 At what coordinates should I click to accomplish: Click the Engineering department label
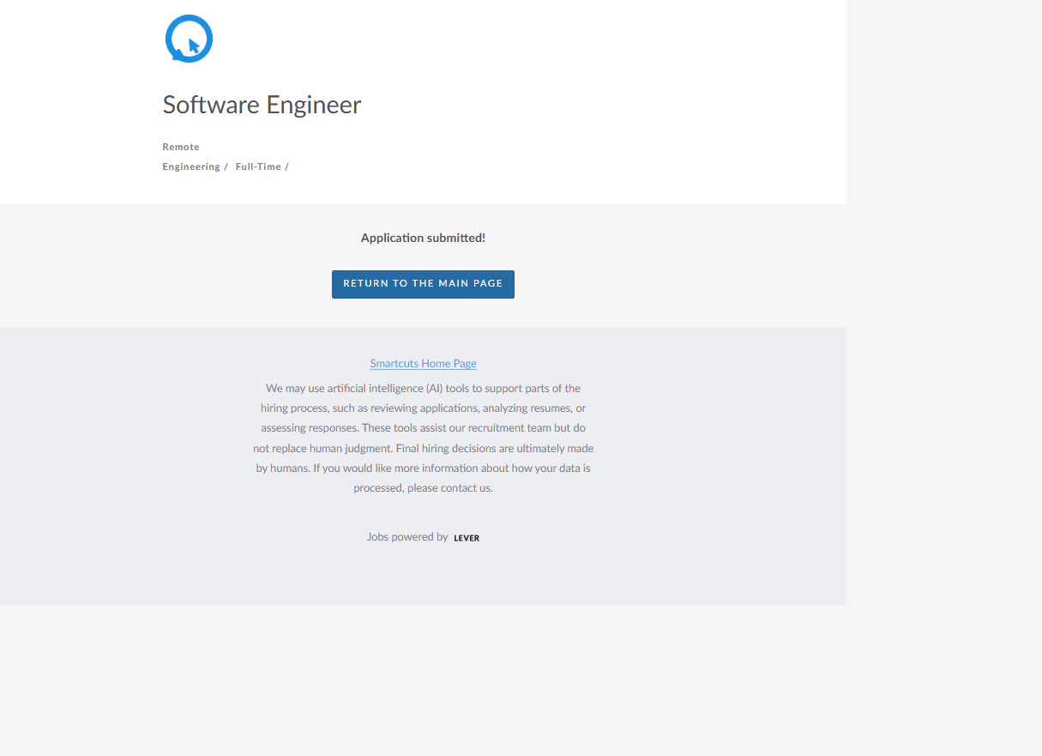click(191, 166)
